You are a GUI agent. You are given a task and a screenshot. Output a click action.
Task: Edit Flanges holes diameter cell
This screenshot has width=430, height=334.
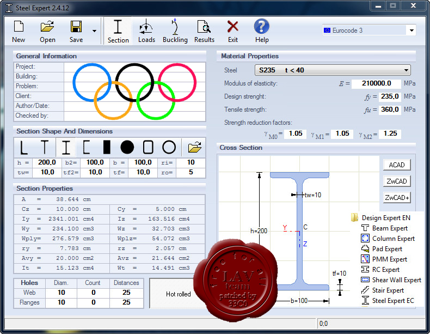click(x=61, y=302)
